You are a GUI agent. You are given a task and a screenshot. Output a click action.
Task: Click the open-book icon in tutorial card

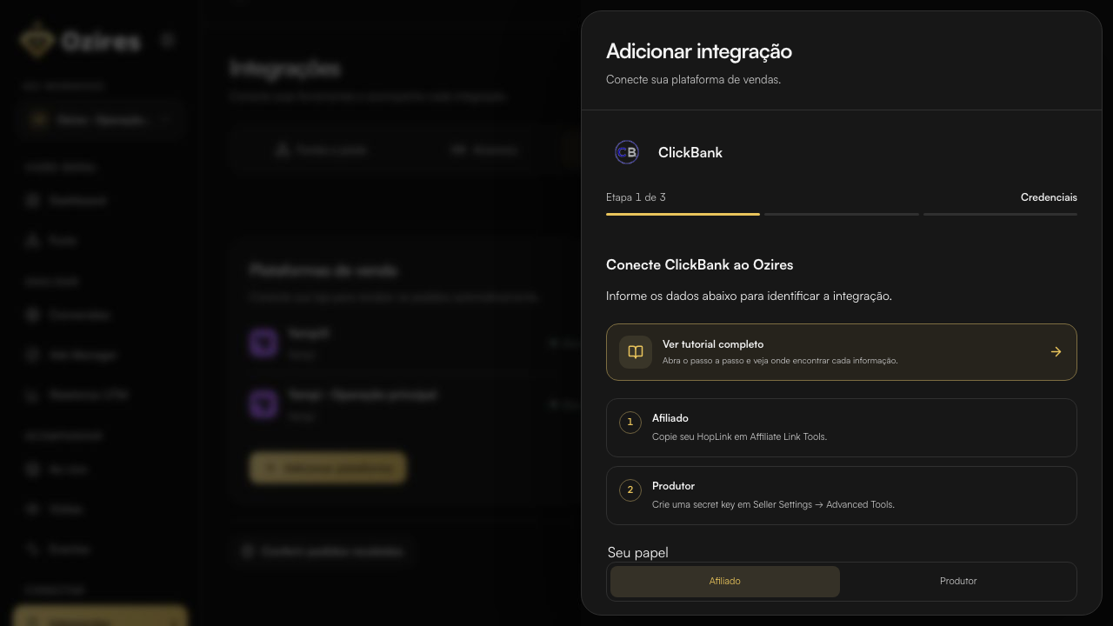636,352
